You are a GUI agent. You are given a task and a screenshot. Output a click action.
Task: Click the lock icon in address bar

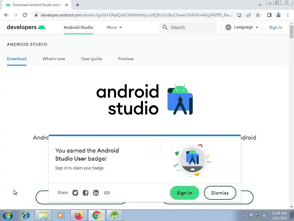pyautogui.click(x=36, y=15)
